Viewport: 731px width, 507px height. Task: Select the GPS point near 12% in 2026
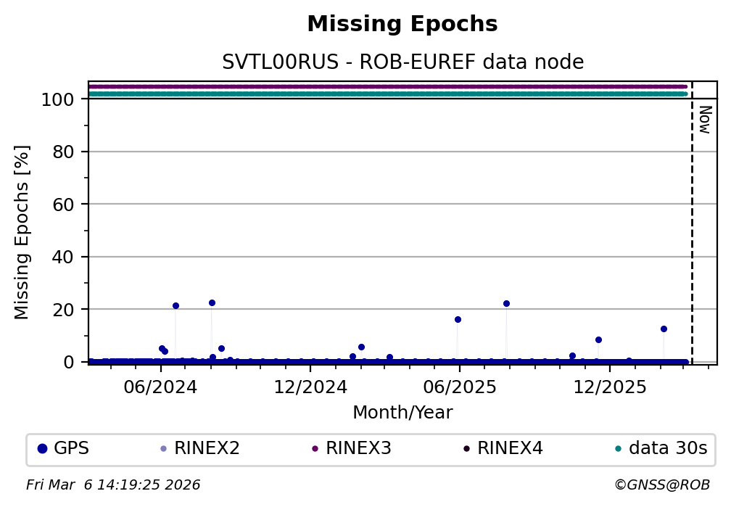tap(664, 329)
